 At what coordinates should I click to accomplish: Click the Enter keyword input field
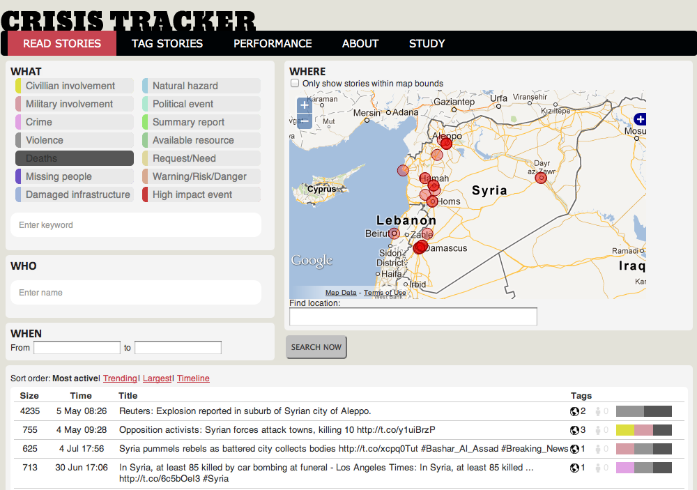tap(136, 225)
